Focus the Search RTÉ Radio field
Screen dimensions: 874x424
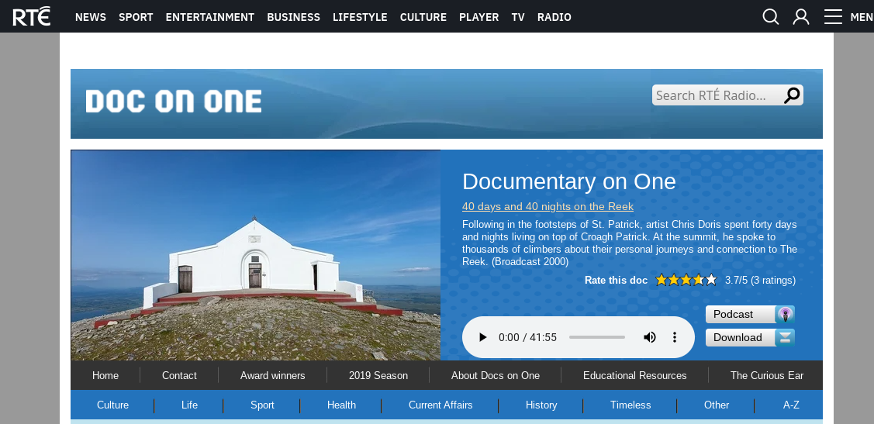(717, 95)
